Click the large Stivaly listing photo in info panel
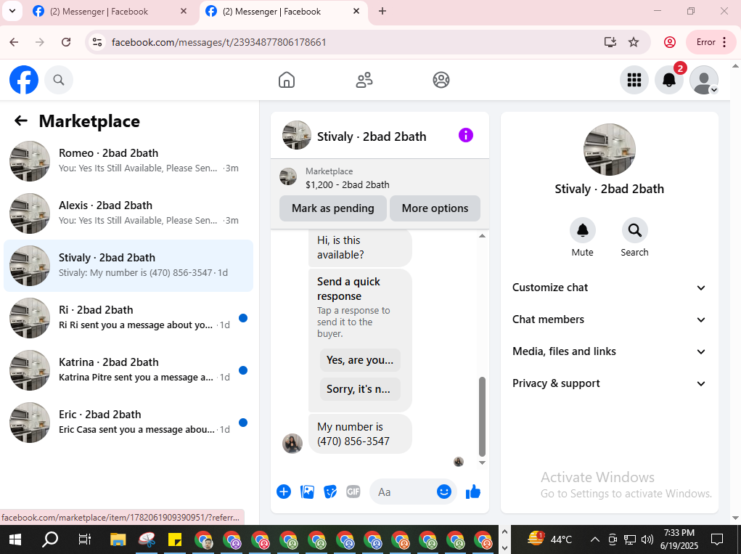 click(x=610, y=150)
